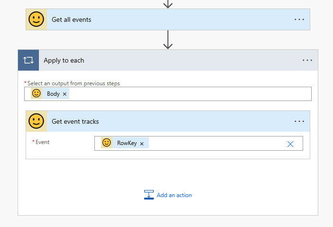Click the arrow connector above Apply to each
Screen dimensions: 333x227
pos(167,40)
